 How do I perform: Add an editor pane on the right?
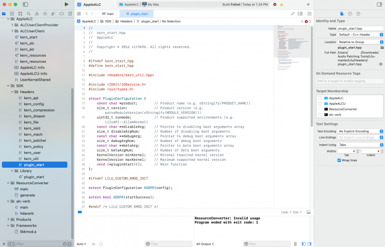coord(310,14)
